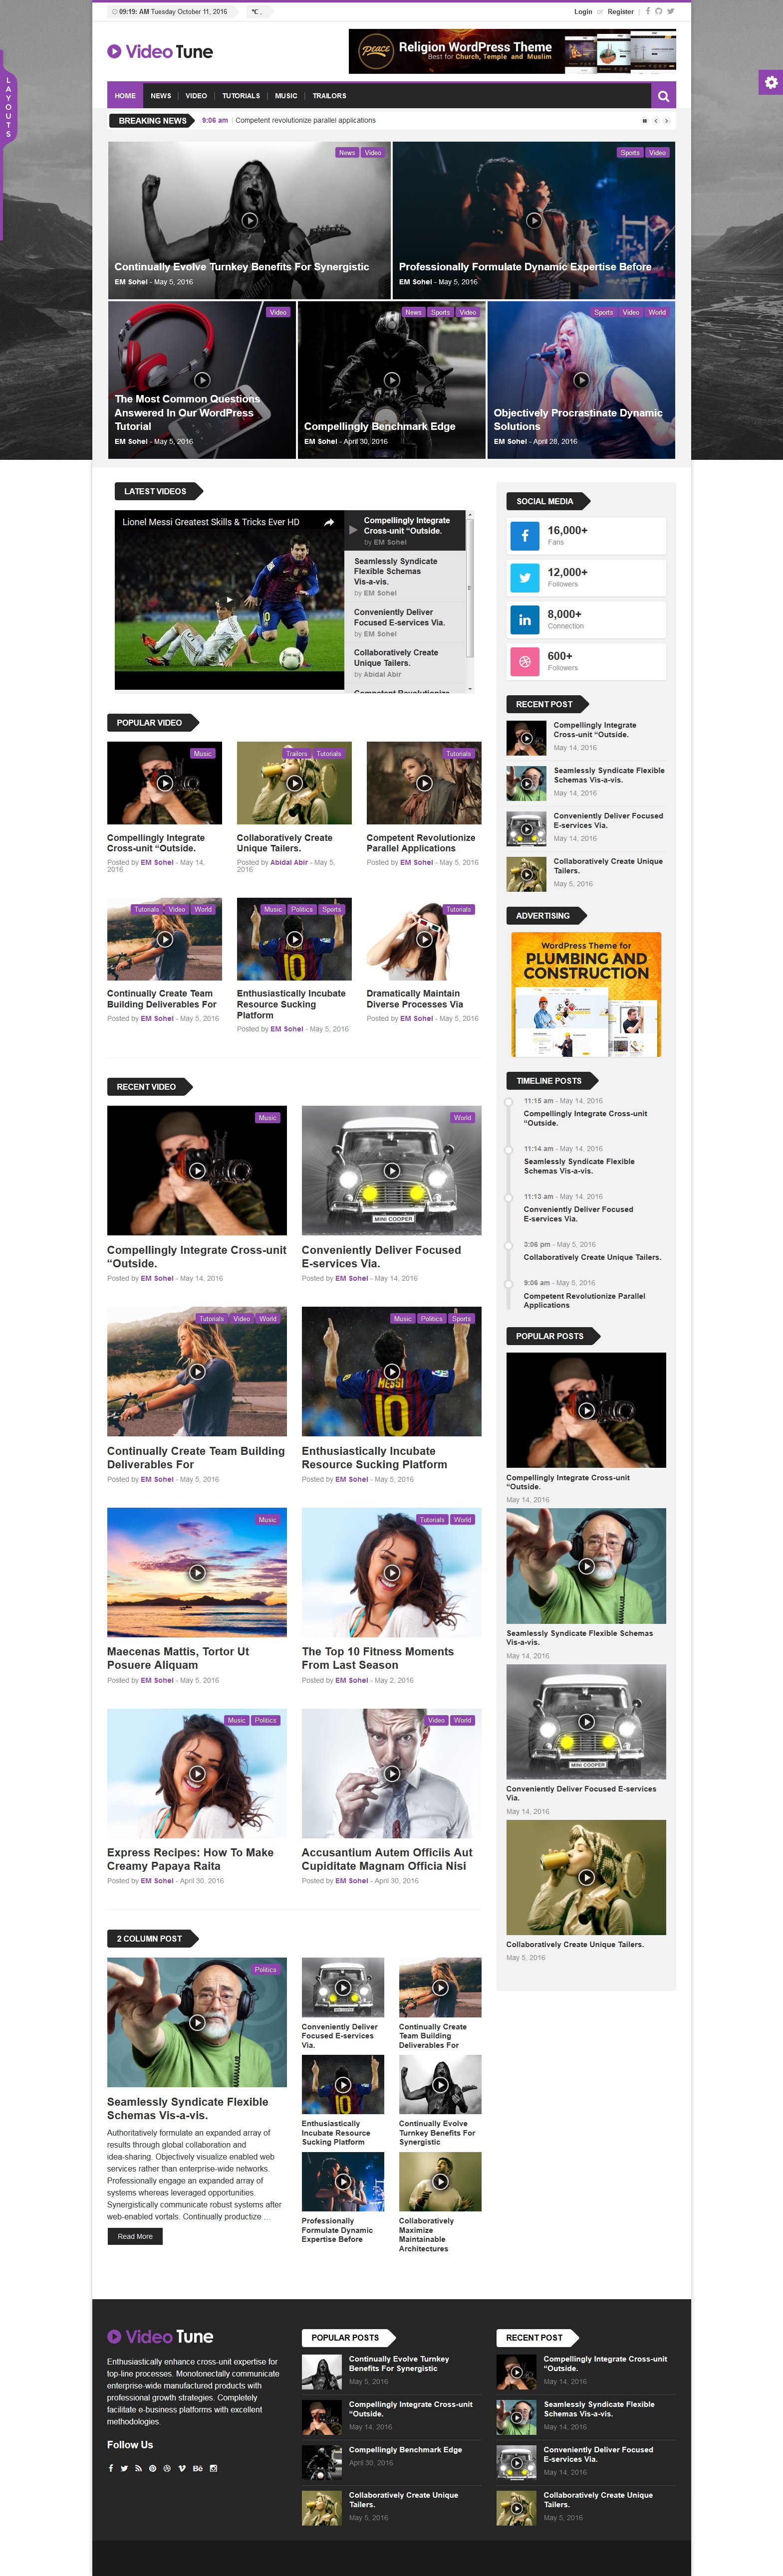The image size is (783, 2576).
Task: Click the Pinterest icon under Follow Us
Action: point(153,2468)
